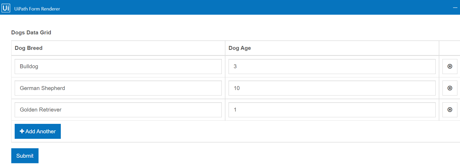This screenshot has height=164, width=460.
Task: Click the Dog Age column header
Action: click(240, 48)
